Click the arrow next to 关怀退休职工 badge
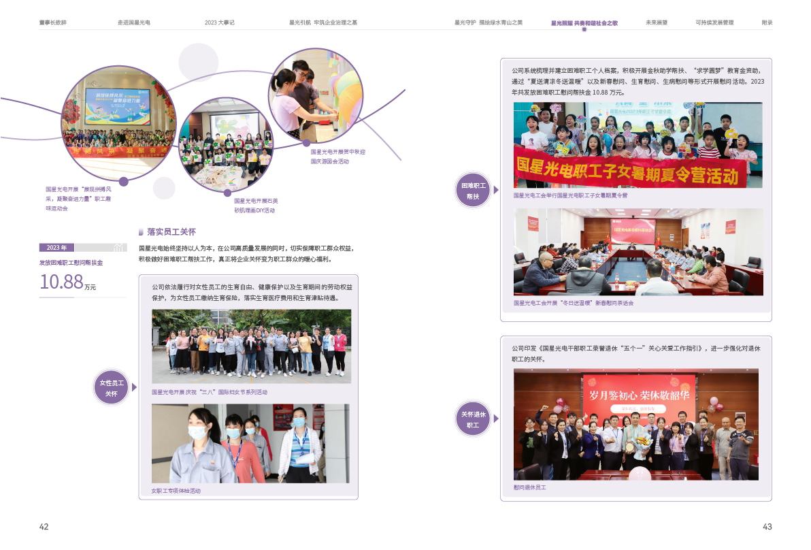This screenshot has height=550, width=811. pos(496,419)
